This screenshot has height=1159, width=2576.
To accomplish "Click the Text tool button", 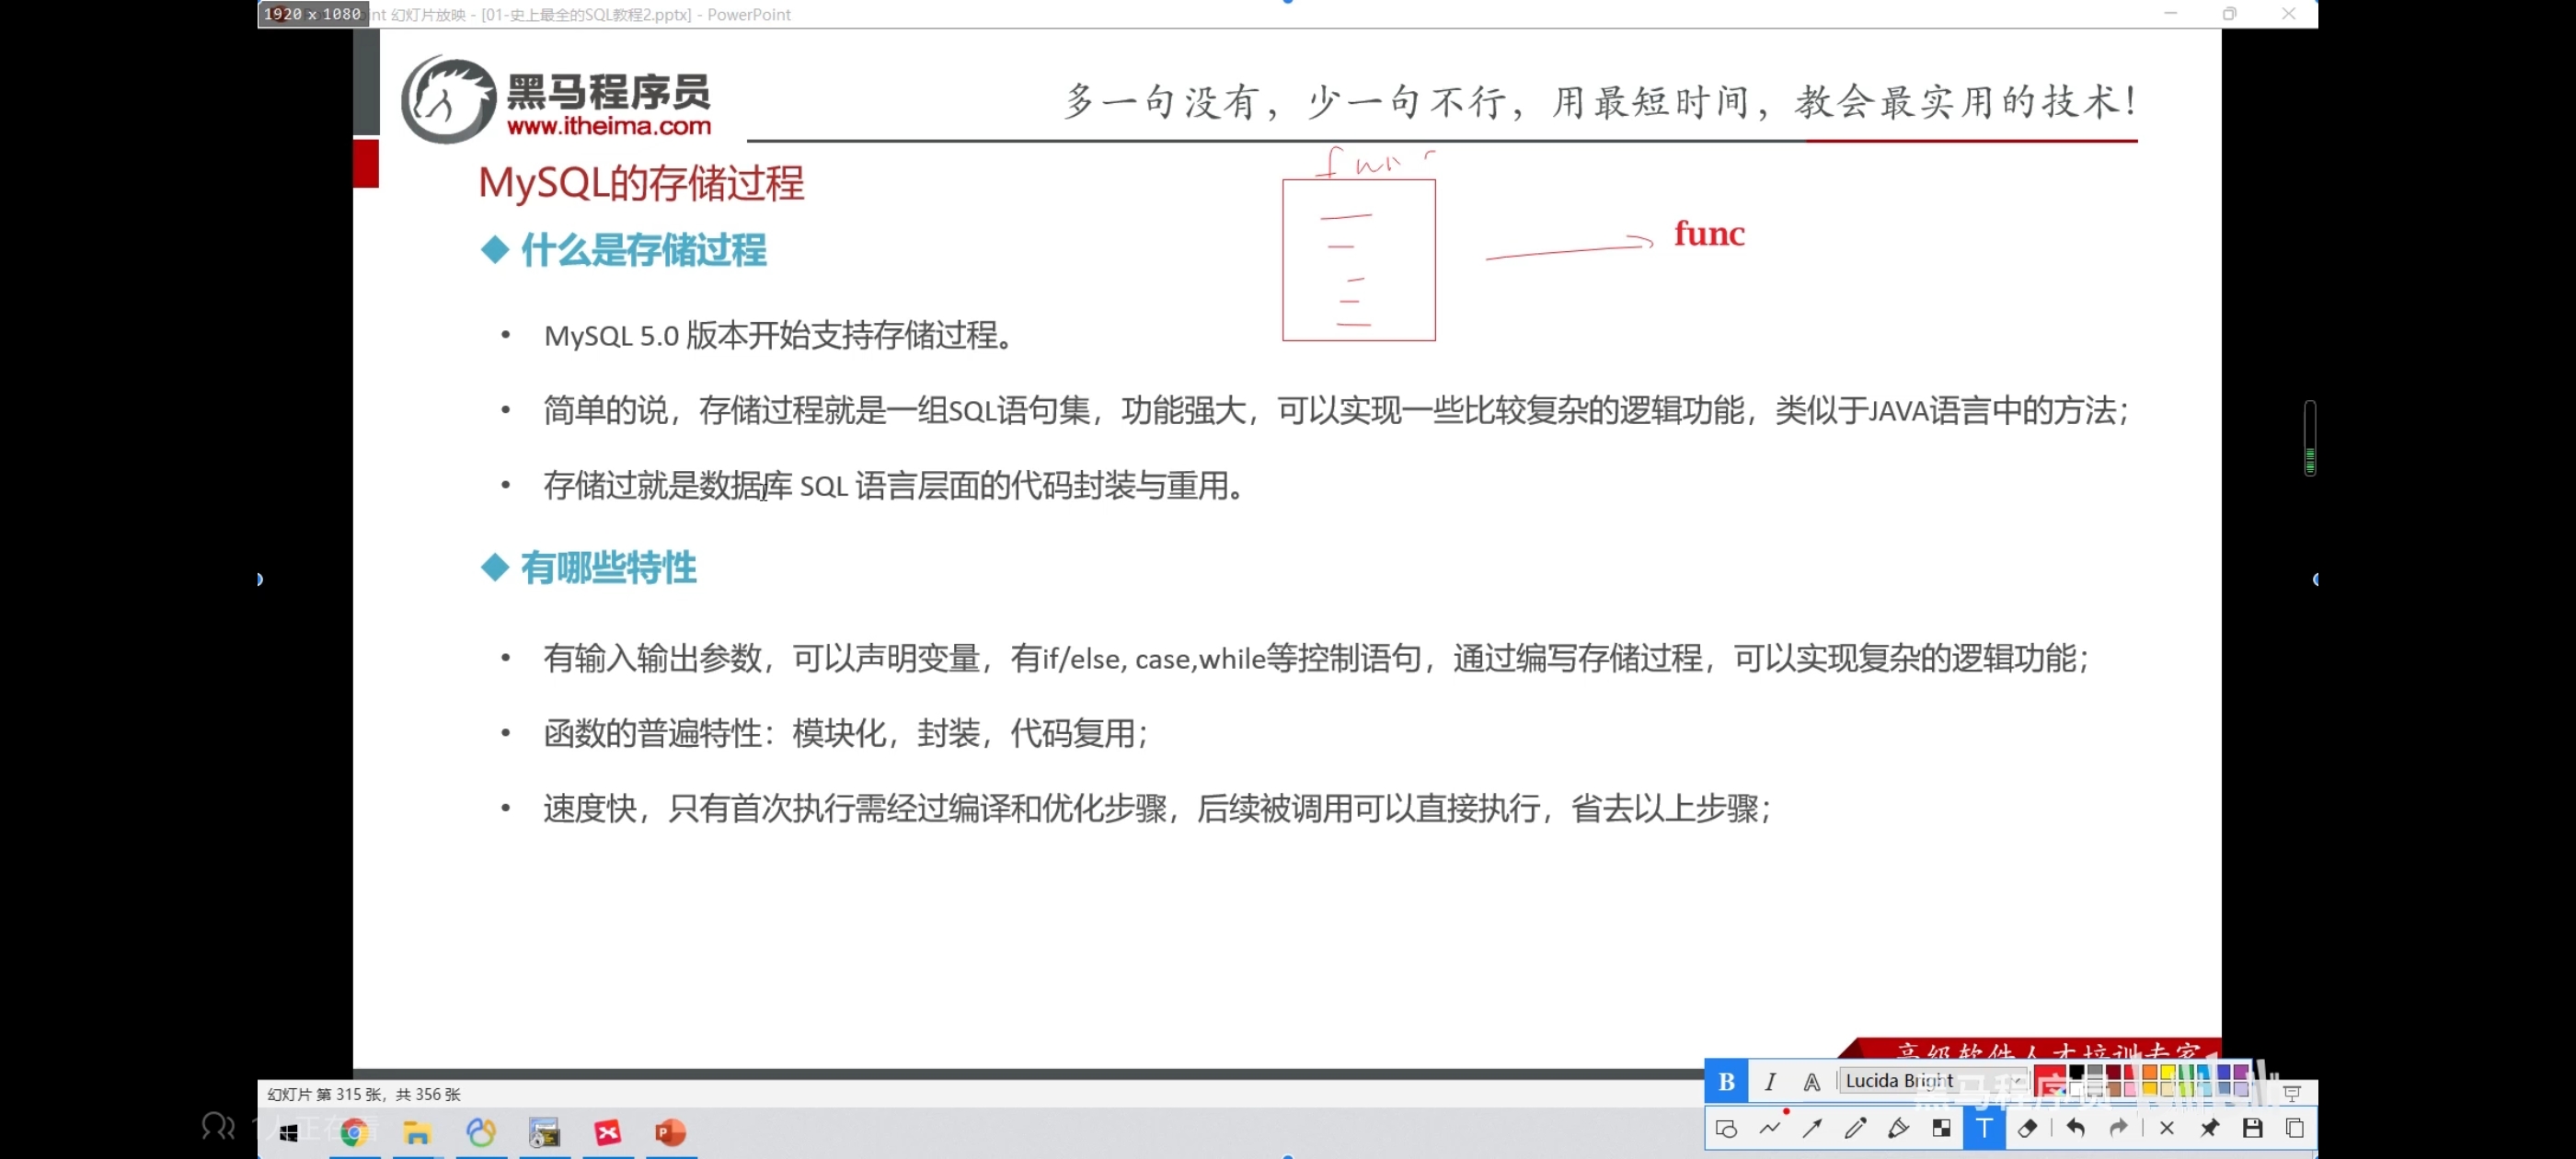I will pos(1984,1128).
